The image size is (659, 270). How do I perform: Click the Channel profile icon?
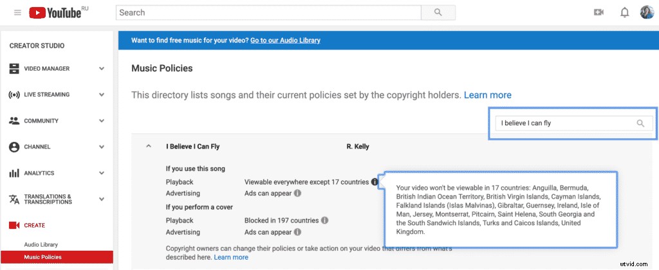14,147
